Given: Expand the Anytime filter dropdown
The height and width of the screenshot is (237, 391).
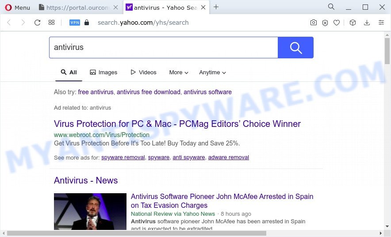Looking at the screenshot, I should (212, 73).
